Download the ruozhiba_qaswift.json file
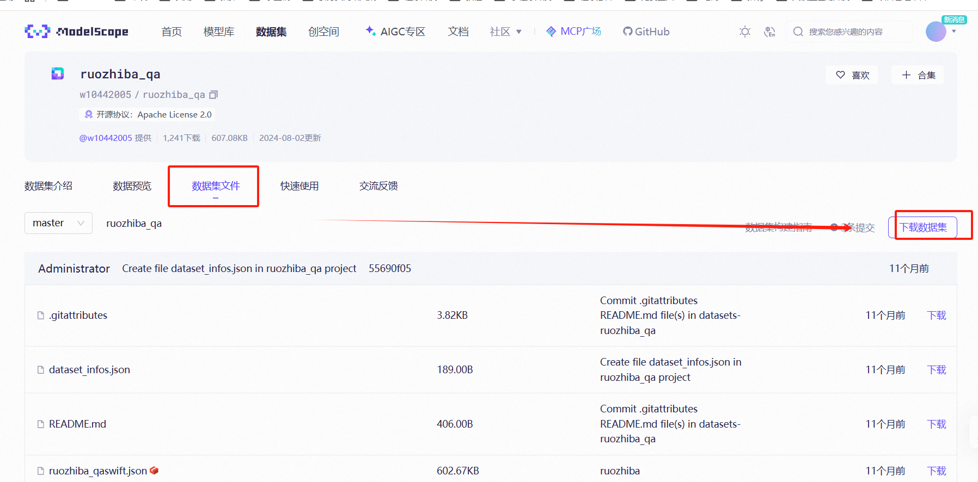The width and height of the screenshot is (978, 482). (937, 471)
